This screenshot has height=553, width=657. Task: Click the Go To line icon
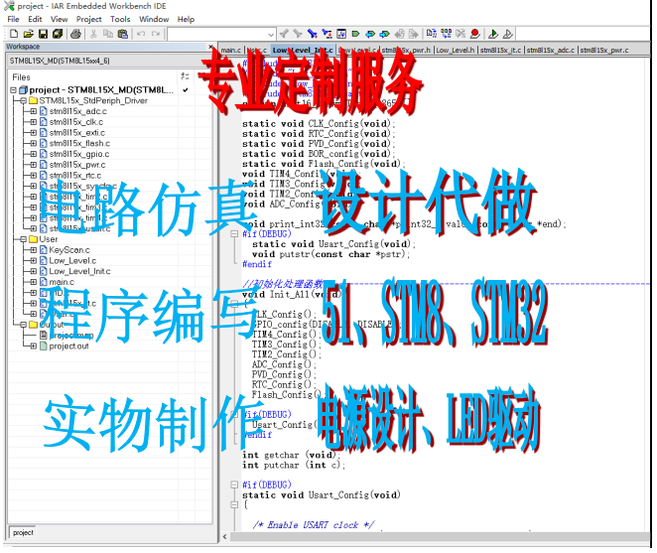[341, 34]
